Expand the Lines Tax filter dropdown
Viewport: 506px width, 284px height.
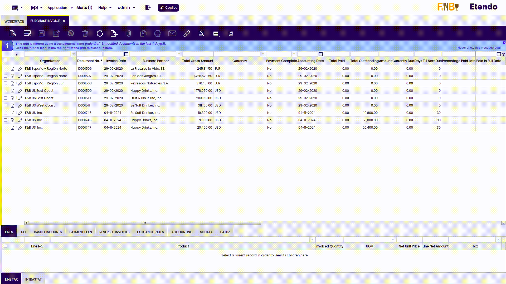coord(498,240)
